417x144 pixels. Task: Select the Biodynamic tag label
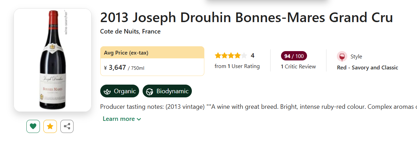(172, 91)
